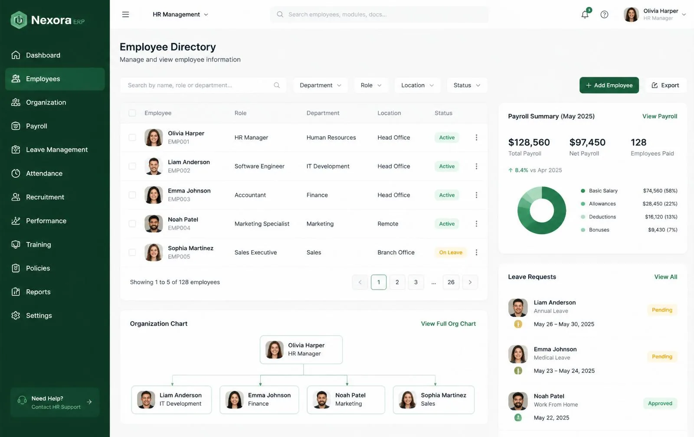Click Noah Patel's leave status indicator icon
This screenshot has width=694, height=437.
pos(518,417)
